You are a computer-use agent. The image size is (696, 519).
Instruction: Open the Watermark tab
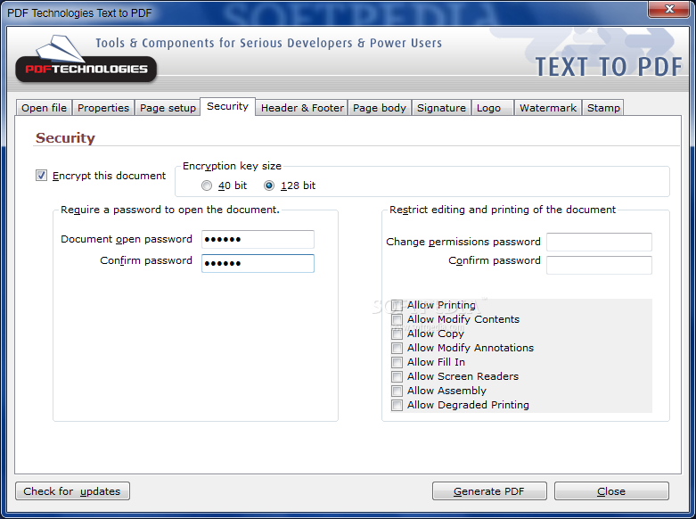point(548,108)
